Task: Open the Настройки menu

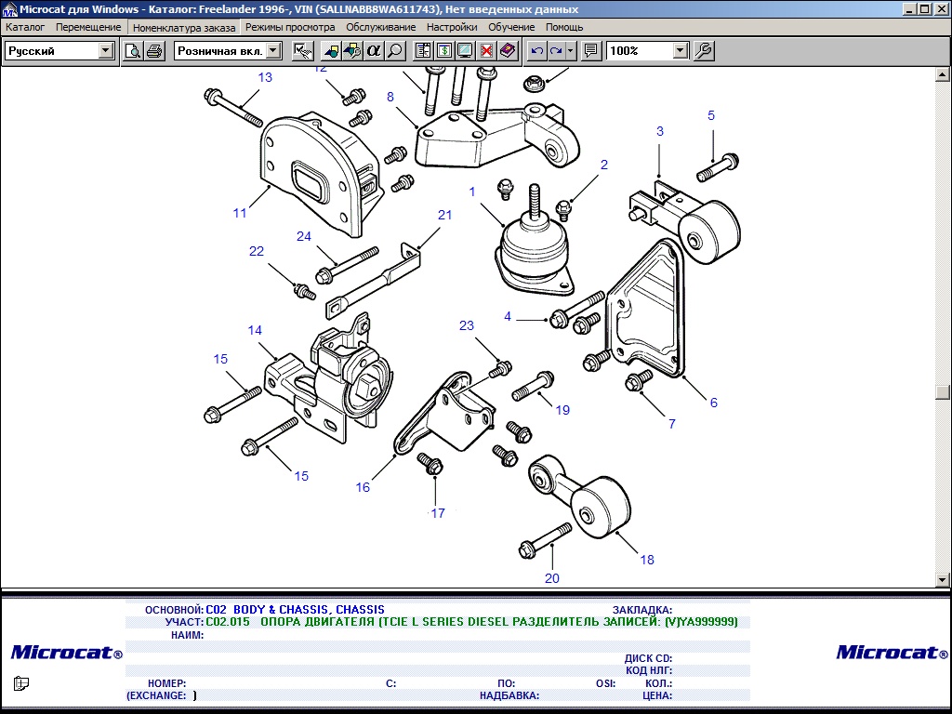Action: click(x=452, y=27)
